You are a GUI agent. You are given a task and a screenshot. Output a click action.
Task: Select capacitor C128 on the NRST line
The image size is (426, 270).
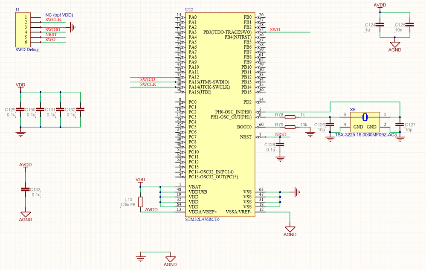pos(280,145)
